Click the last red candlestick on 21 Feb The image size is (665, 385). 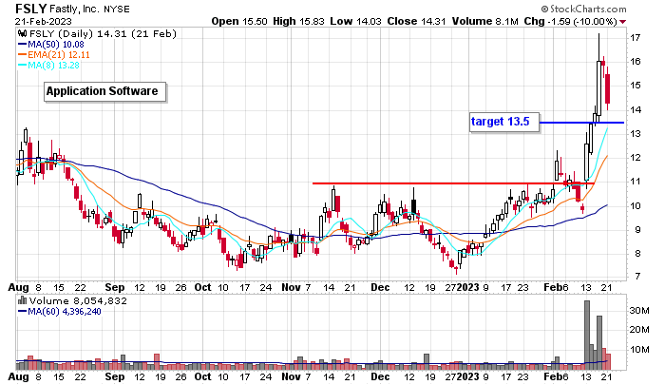tap(608, 88)
